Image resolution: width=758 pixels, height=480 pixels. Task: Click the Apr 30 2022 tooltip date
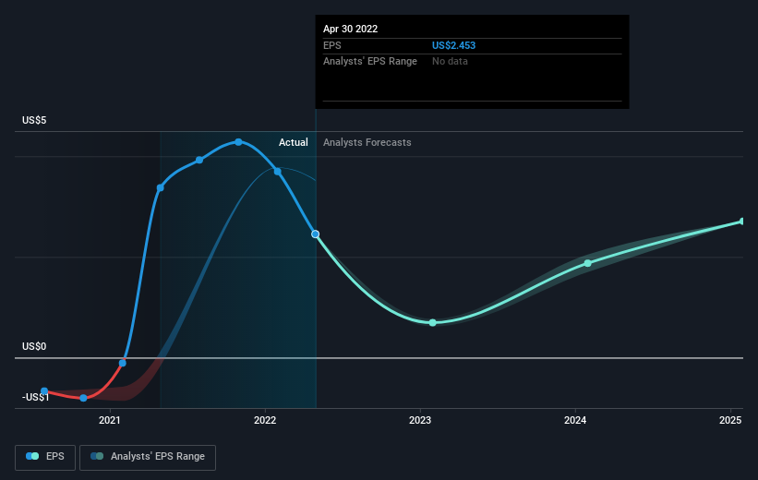pyautogui.click(x=350, y=29)
